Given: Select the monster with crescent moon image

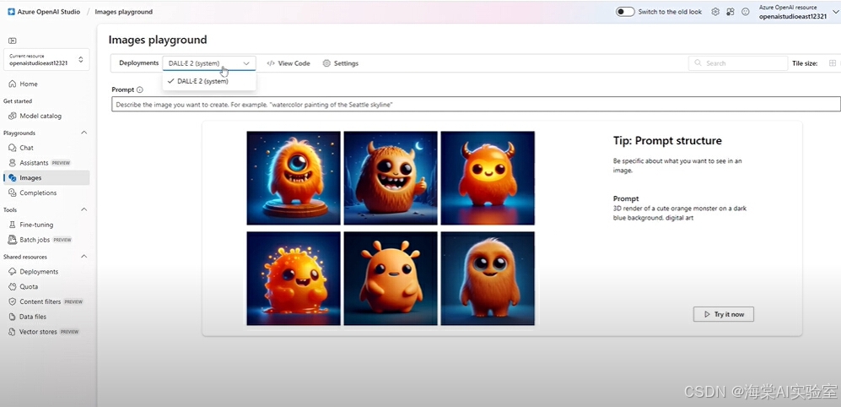Looking at the screenshot, I should 391,177.
